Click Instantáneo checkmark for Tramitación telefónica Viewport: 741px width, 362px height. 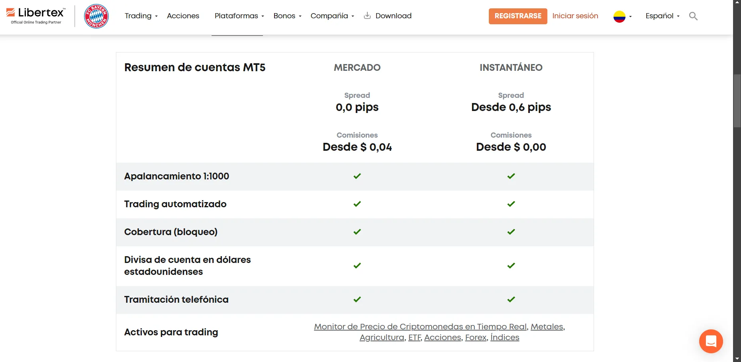click(511, 300)
